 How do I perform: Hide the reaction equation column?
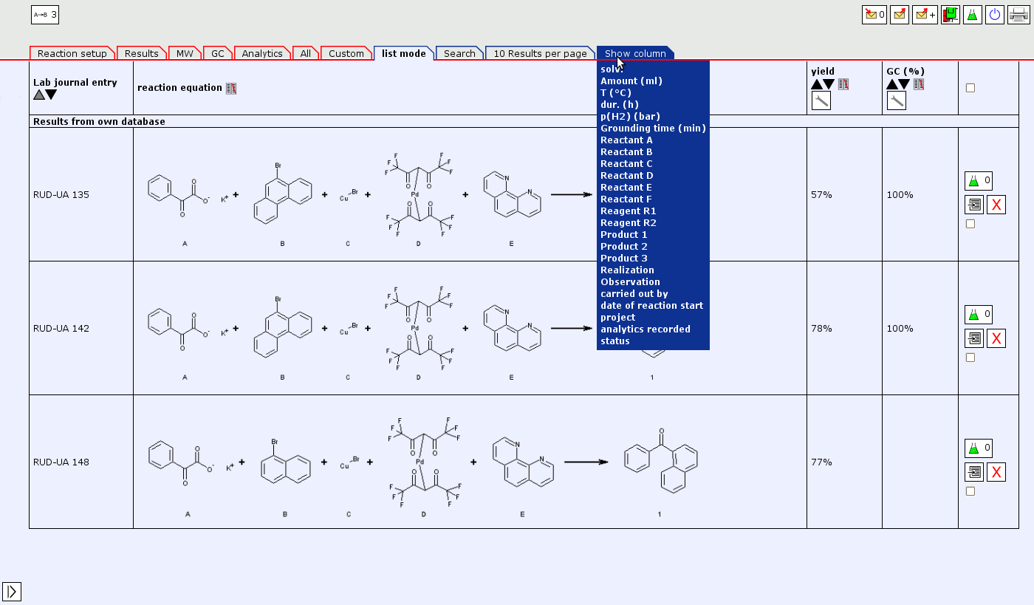231,88
